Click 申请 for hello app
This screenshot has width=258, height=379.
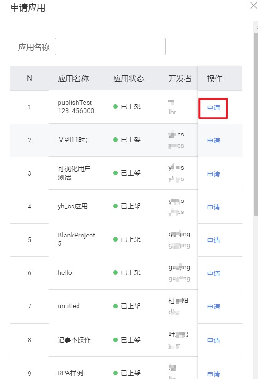pos(214,273)
